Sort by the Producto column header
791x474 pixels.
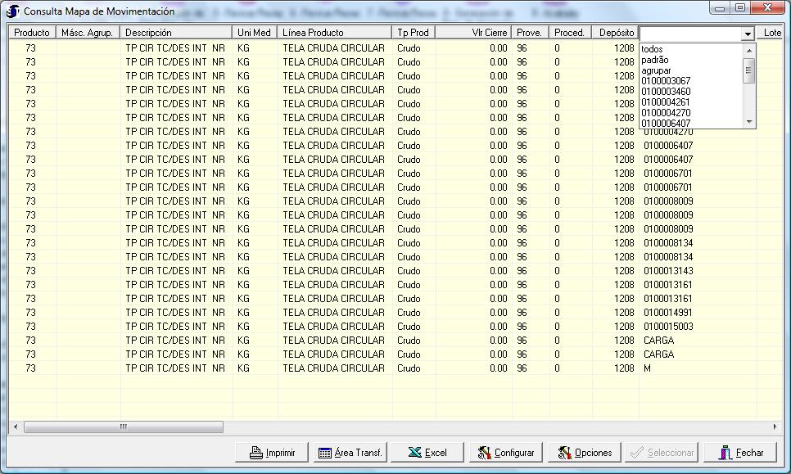coord(32,33)
